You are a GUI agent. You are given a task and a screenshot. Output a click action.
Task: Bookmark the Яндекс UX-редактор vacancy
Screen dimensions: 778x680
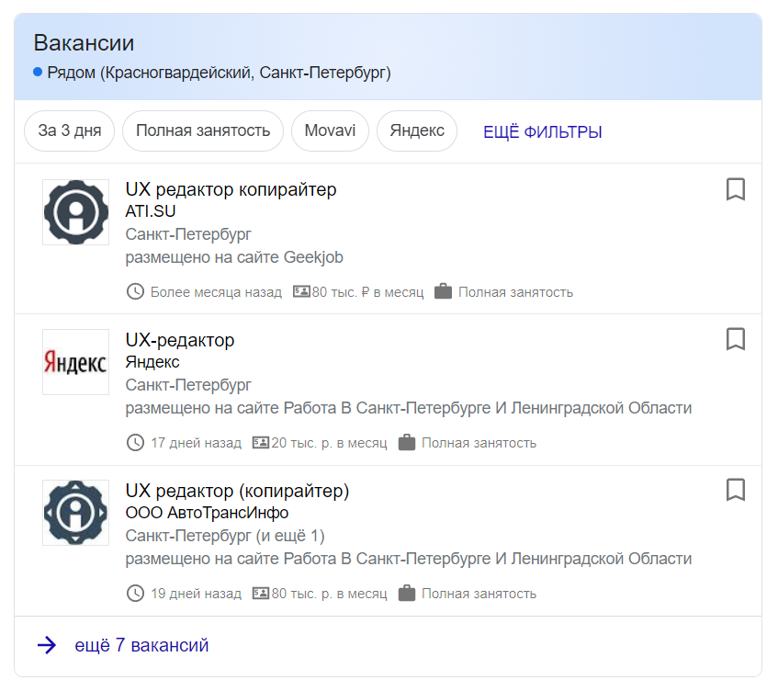tap(736, 339)
